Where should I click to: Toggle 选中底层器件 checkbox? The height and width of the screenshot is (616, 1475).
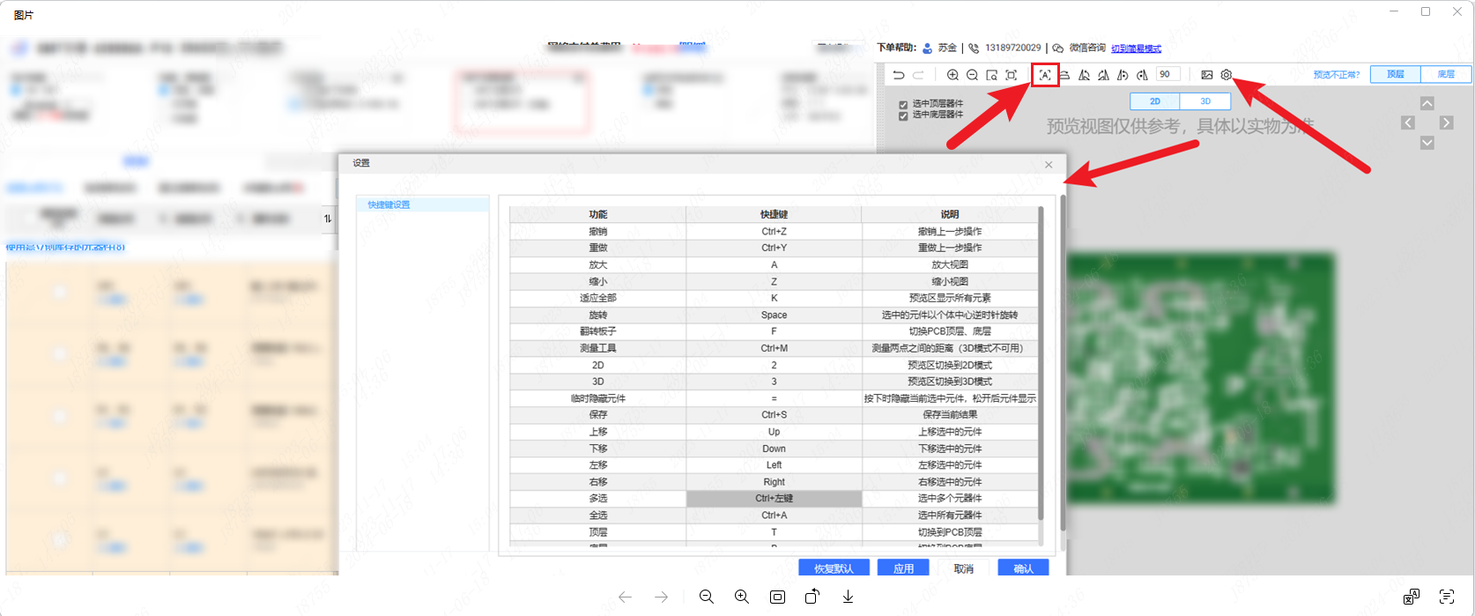[x=903, y=115]
